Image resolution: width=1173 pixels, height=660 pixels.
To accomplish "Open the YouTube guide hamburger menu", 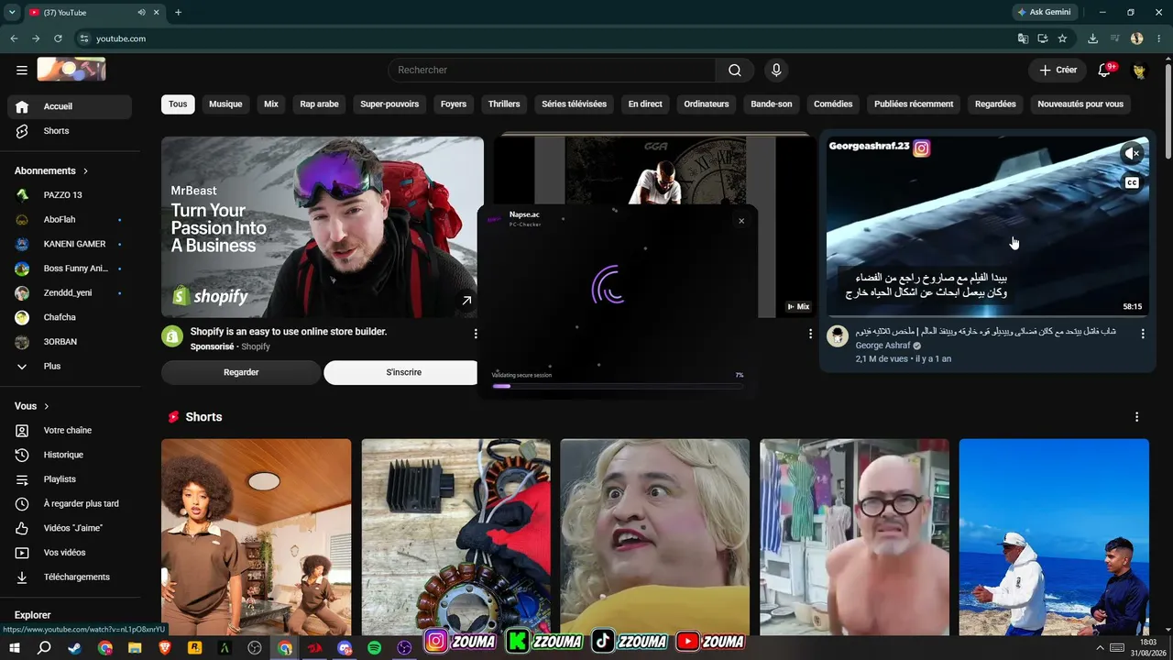I will (22, 70).
